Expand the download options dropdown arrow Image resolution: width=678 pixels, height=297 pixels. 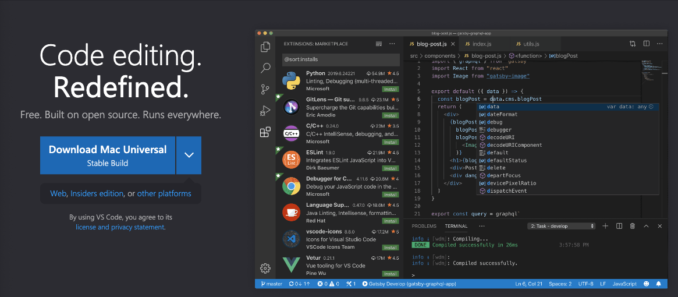click(189, 155)
